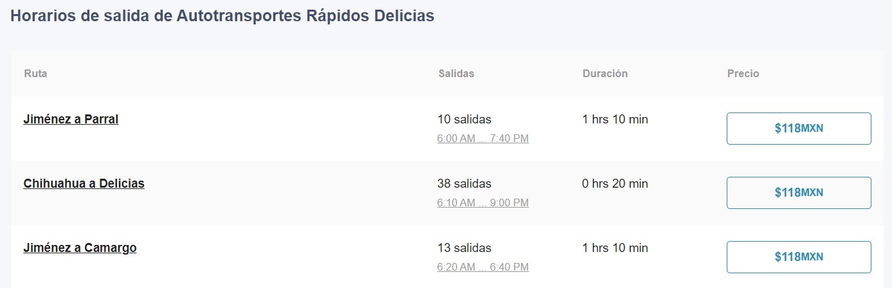Click the Salidas column header
The height and width of the screenshot is (288, 892).
point(456,73)
